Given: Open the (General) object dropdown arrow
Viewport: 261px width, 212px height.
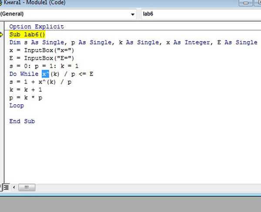Looking at the screenshot, I should [133, 14].
